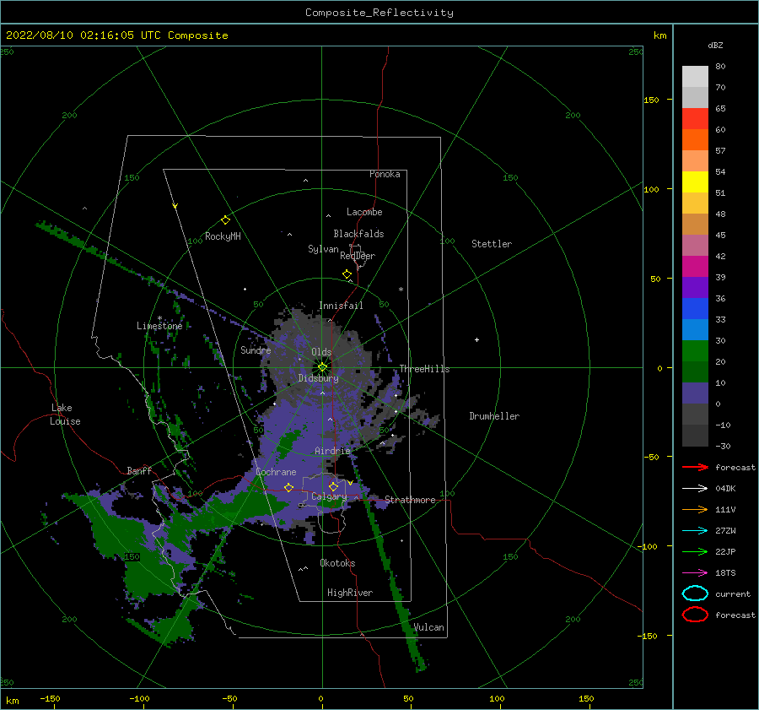Viewport: 759px width, 710px height.
Task: Select the magenta 18TS arrow legend entry
Action: point(696,573)
